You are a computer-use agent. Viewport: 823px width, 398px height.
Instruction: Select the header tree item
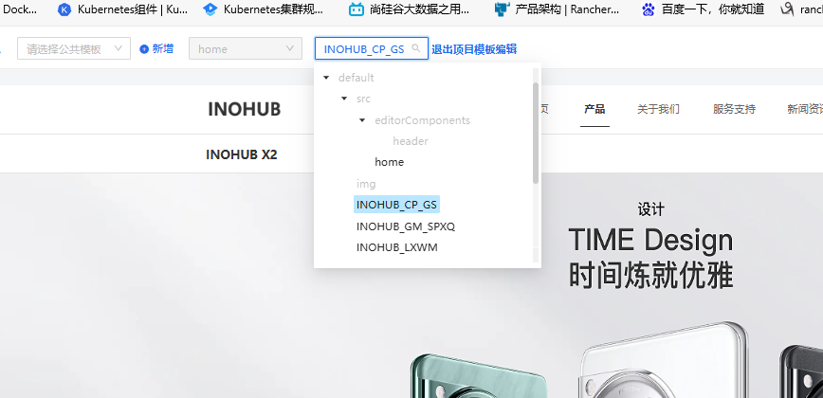tap(411, 141)
